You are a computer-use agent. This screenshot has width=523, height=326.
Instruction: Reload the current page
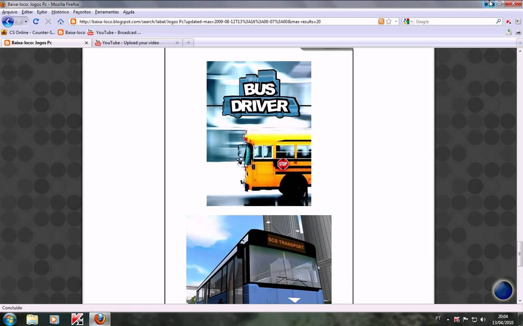(36, 21)
